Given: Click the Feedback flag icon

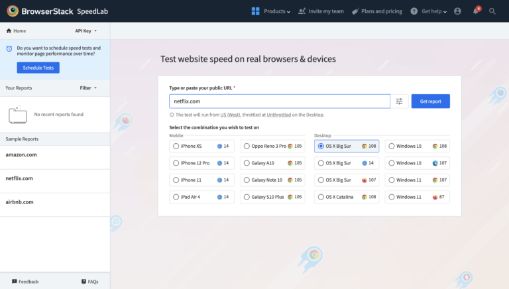Looking at the screenshot, I should [x=15, y=281].
